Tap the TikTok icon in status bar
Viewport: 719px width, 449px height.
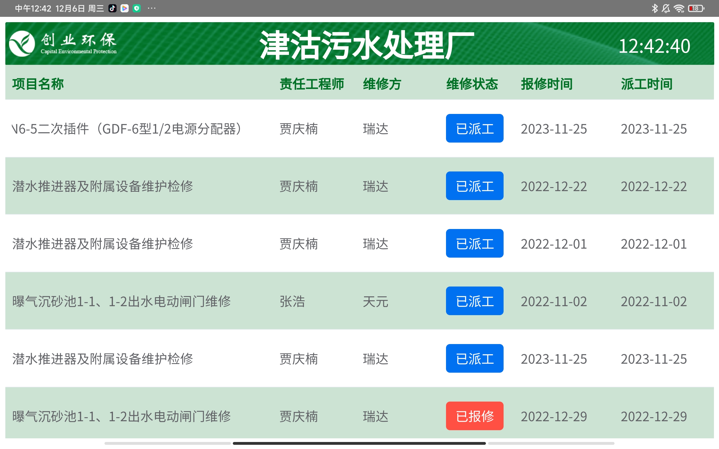coord(112,8)
